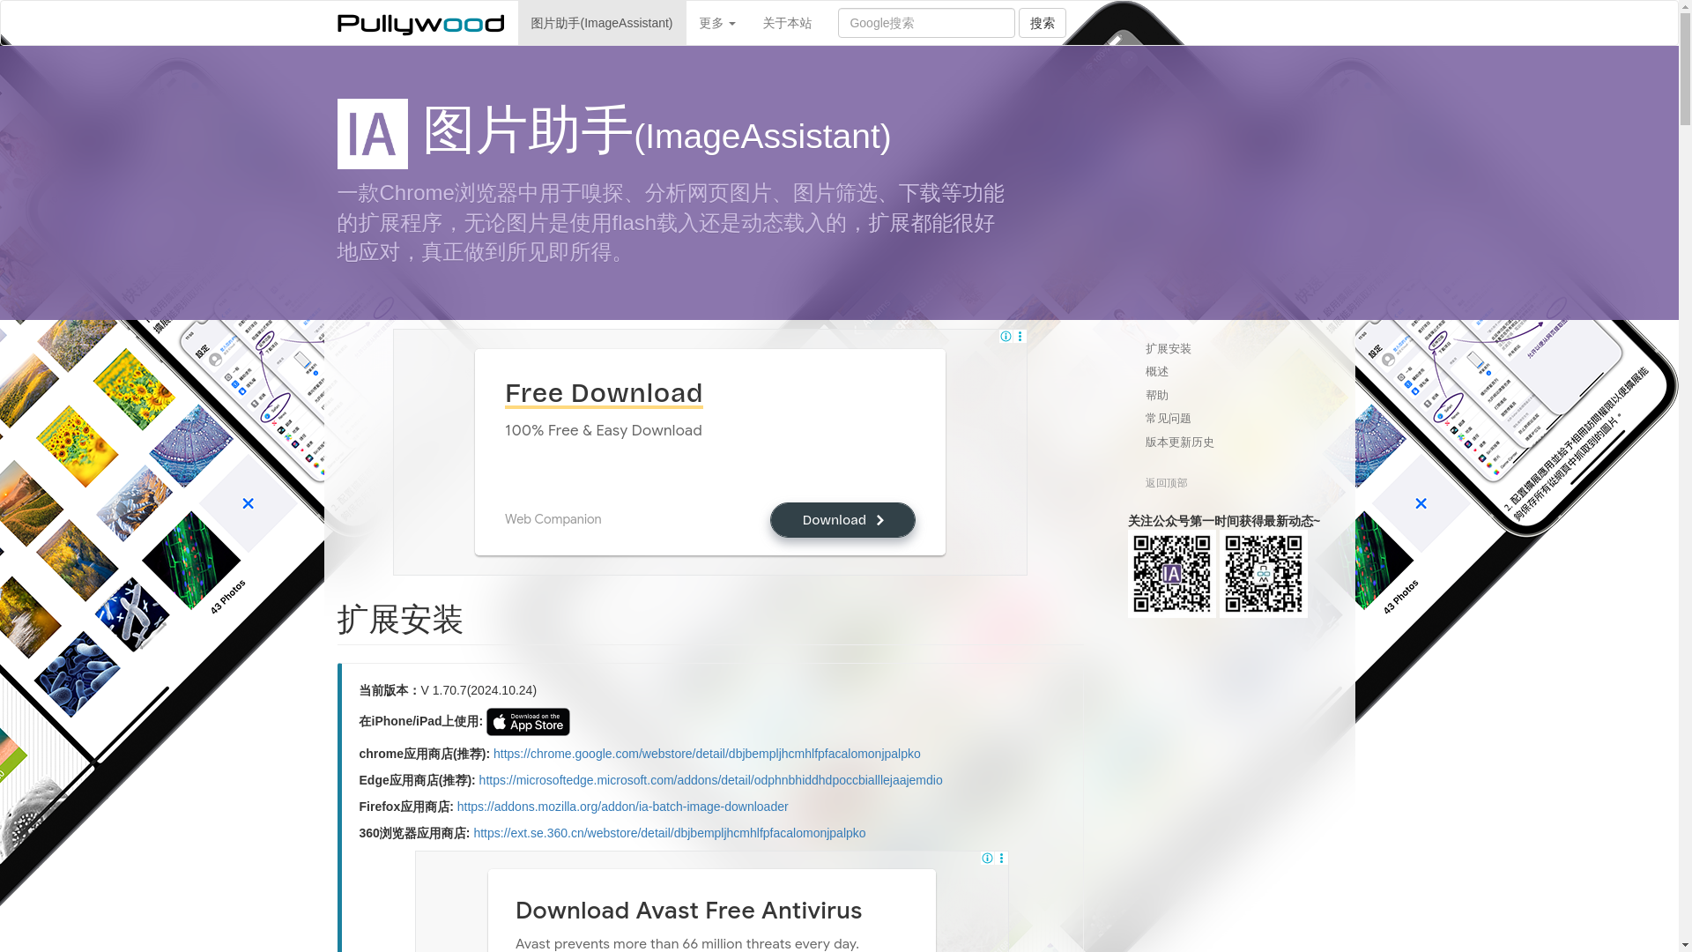Jump to 帮助 in the sidebar
The image size is (1692, 952).
tap(1157, 396)
